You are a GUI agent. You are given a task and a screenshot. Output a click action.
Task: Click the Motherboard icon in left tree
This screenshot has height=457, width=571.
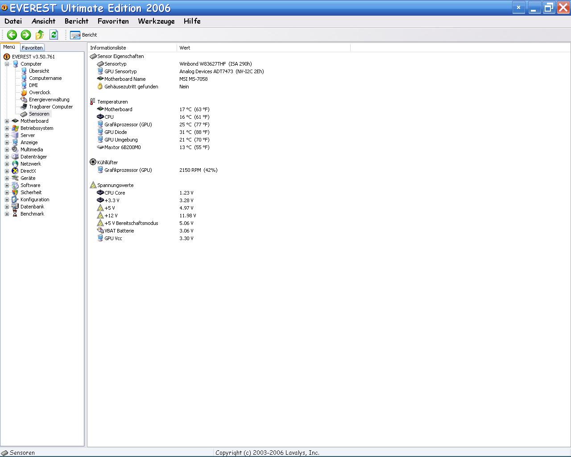(x=15, y=121)
